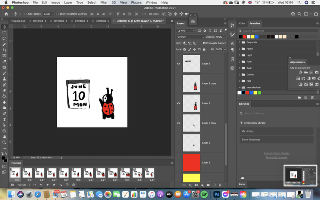Select the Crop tool
The width and height of the screenshot is (320, 200).
pyautogui.click(x=4, y=50)
